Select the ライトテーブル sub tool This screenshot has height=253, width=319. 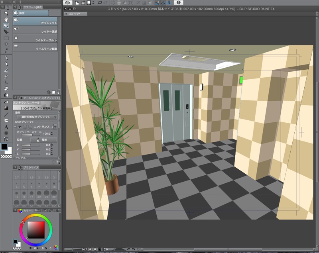click(35, 38)
